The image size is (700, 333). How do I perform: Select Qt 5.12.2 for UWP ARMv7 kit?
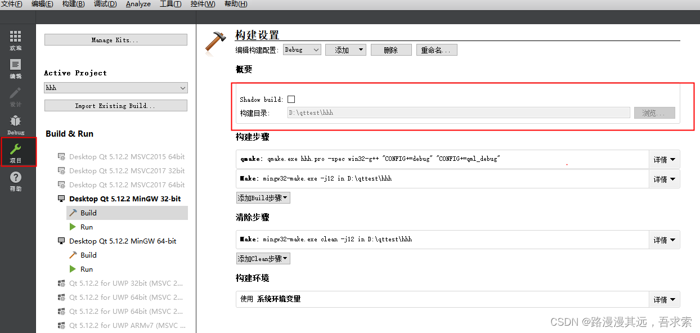pos(126,325)
